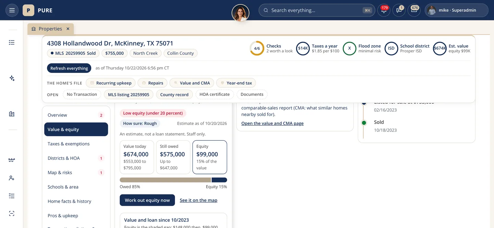Open the inbox icon with badge 676

pos(414,10)
